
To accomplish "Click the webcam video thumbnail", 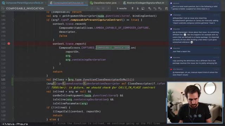I will pos(195,103).
